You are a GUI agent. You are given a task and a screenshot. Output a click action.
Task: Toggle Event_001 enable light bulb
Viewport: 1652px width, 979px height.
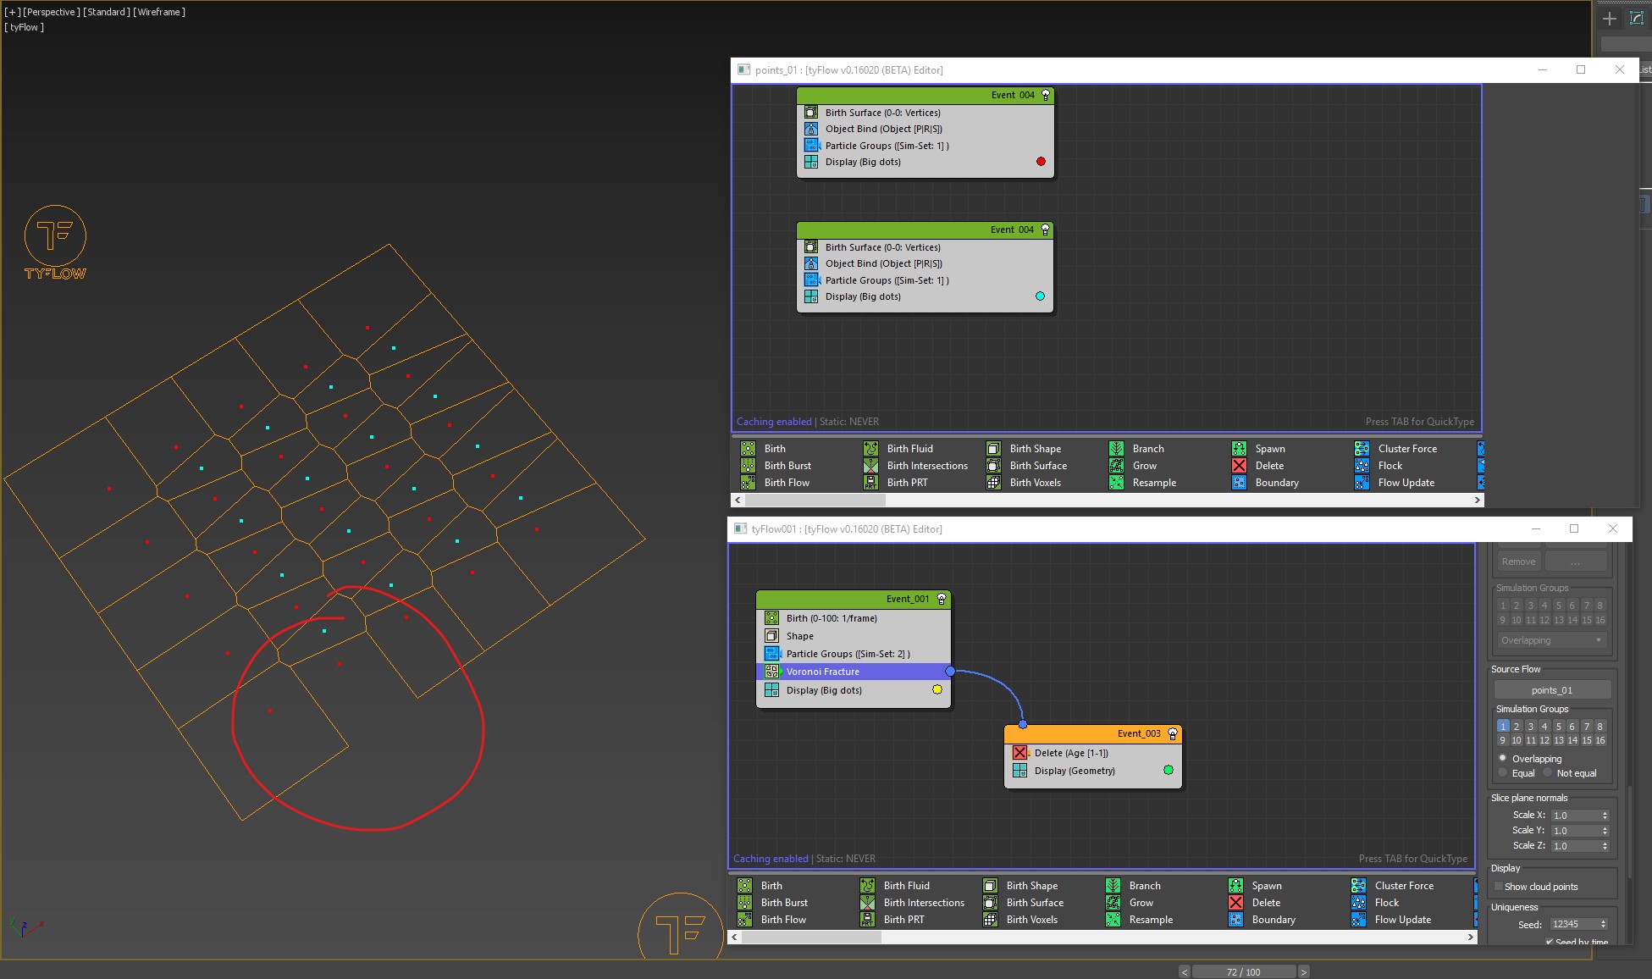pyautogui.click(x=941, y=599)
